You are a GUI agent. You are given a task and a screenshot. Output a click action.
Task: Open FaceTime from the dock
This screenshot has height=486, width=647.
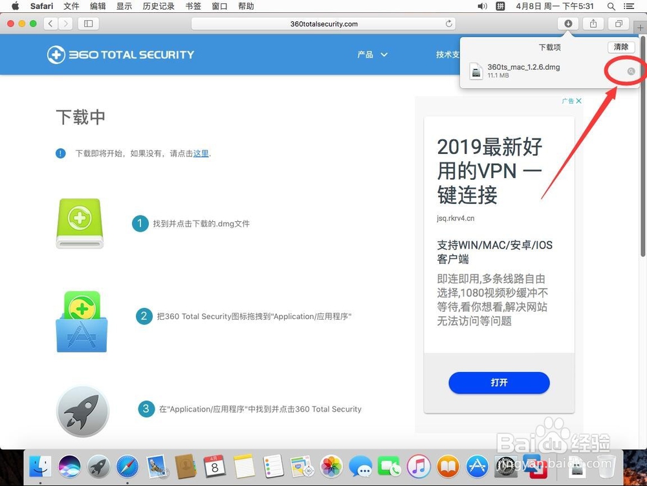(389, 466)
